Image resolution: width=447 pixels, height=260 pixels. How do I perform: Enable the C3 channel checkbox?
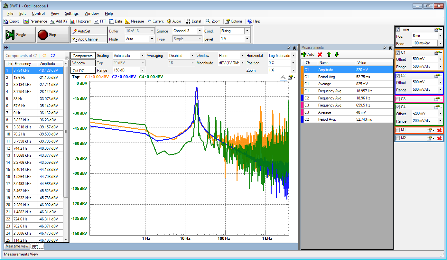pyautogui.click(x=398, y=99)
